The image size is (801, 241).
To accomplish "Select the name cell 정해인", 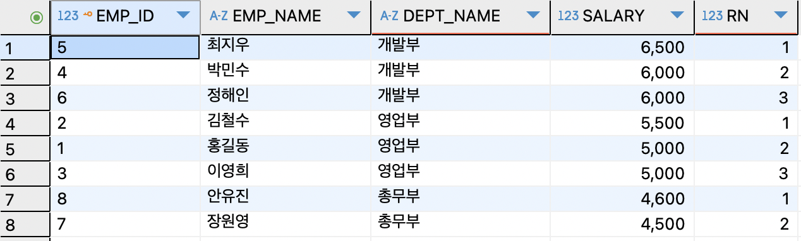I will [x=286, y=98].
